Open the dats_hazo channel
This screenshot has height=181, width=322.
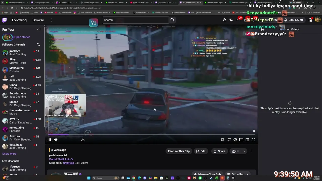[22, 146]
